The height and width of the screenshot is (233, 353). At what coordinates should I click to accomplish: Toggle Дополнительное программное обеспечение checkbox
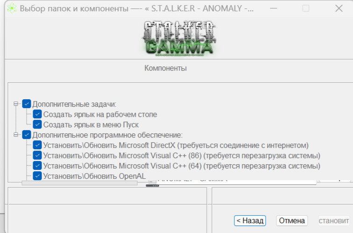tap(27, 135)
